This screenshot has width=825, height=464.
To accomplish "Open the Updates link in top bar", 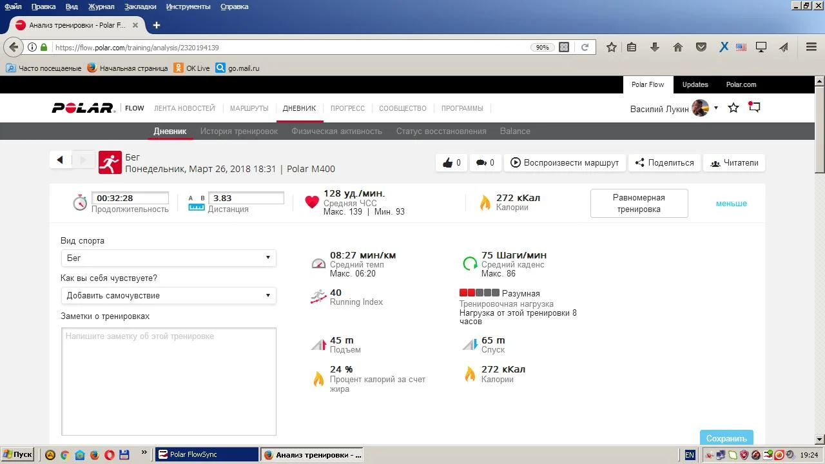I will 695,84.
